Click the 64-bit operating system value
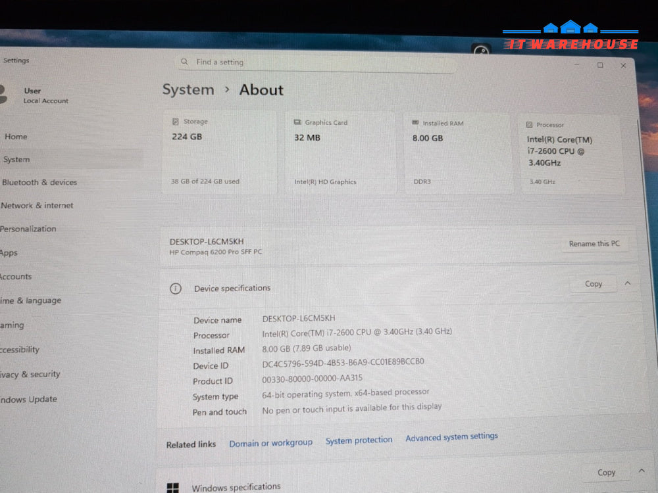This screenshot has height=493, width=658. click(345, 393)
